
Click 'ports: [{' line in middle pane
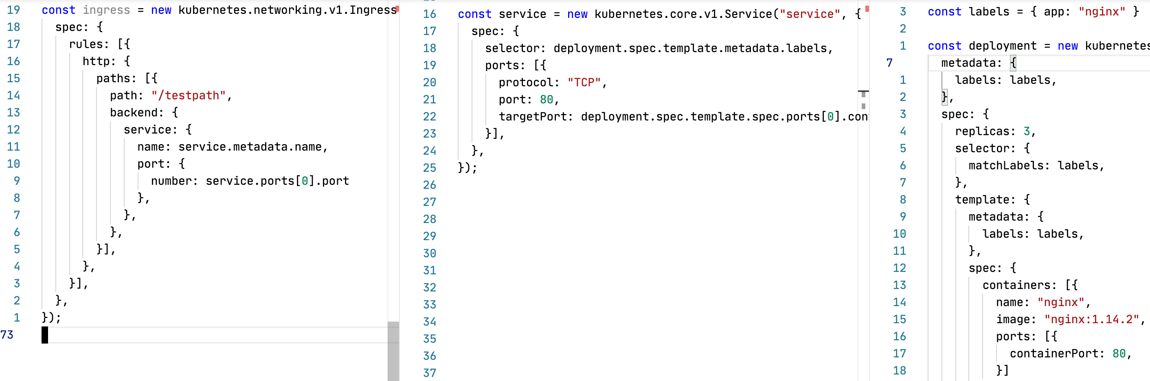pyautogui.click(x=516, y=65)
